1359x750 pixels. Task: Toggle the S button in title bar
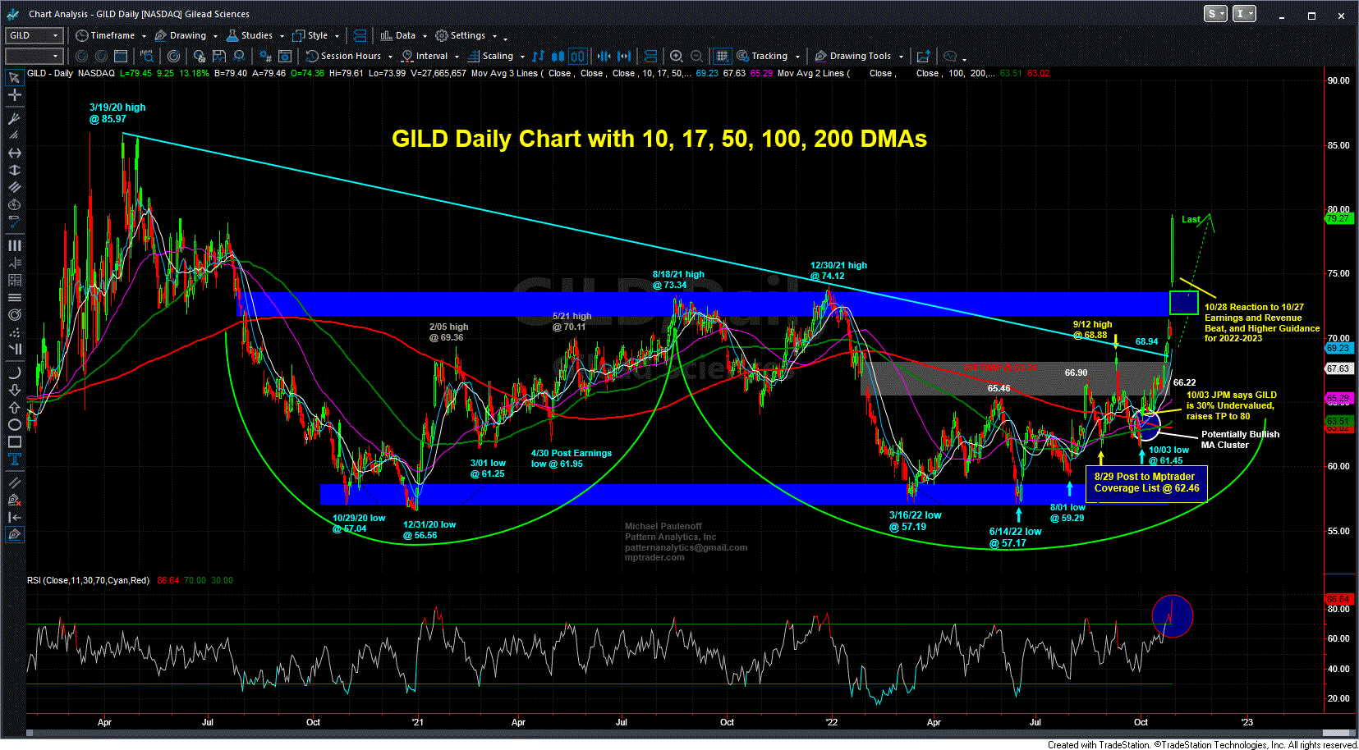click(1215, 14)
